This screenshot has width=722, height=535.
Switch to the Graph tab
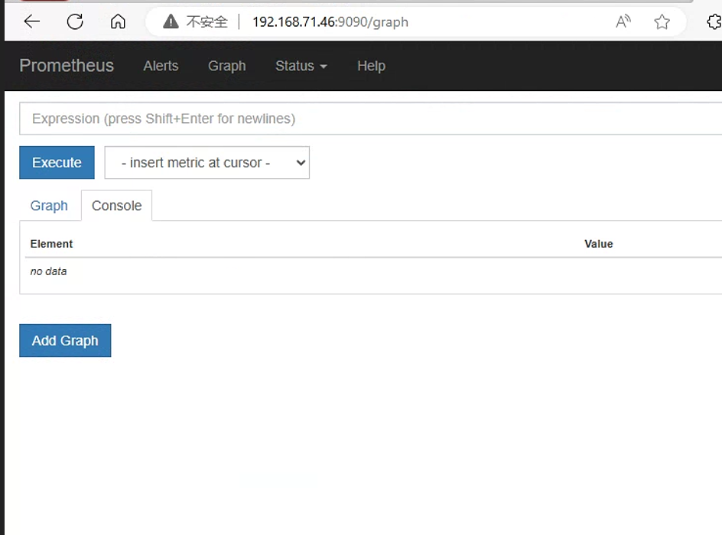49,206
